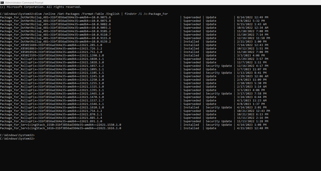Click RollupFix package version 22621.1020.1.1
The image size is (321, 171).
click(x=52, y=59)
